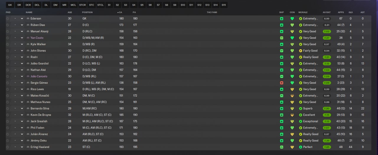Image resolution: width=378 pixels, height=155 pixels.
Task: Toggle the picked checkmark for Bernardo Silva
Action: [x=7, y=108]
